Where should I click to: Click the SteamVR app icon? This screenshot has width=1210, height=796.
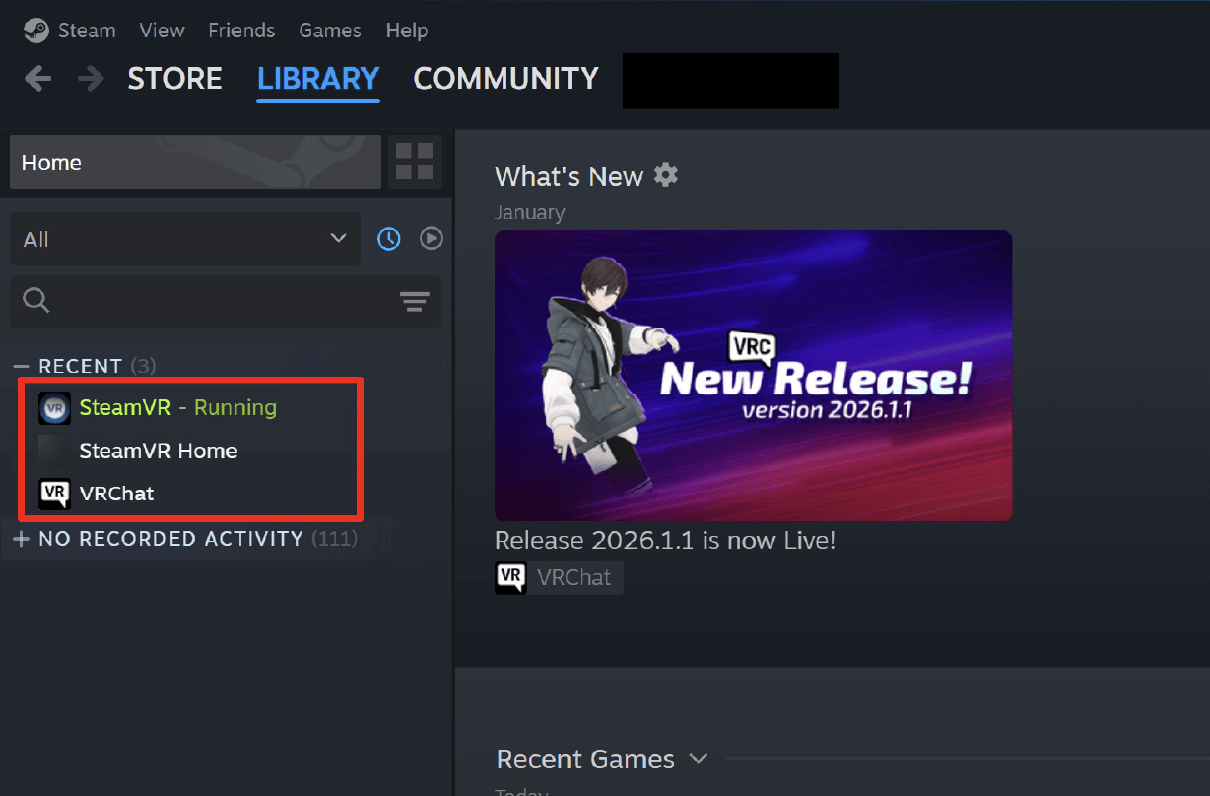54,408
